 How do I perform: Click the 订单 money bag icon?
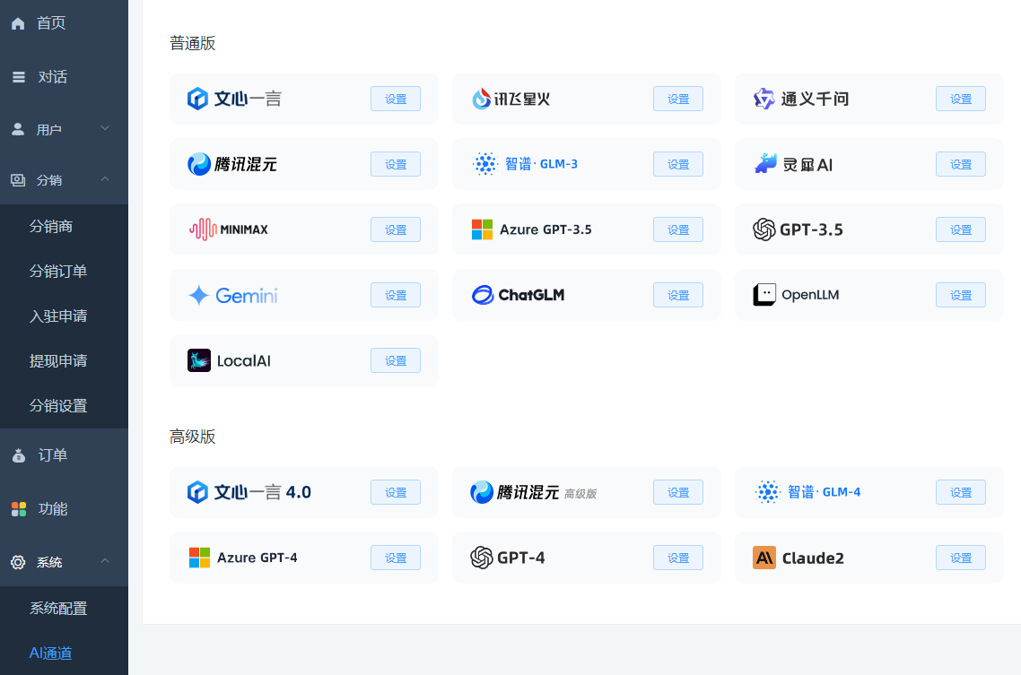click(19, 455)
